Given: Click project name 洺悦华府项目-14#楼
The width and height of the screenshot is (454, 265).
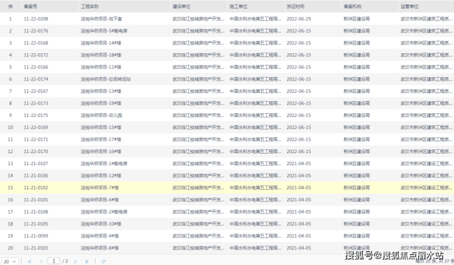Looking at the screenshot, I should [101, 43].
